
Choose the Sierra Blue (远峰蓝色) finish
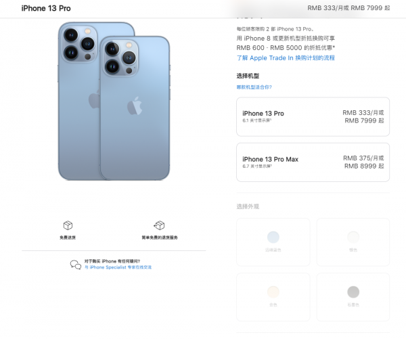(x=273, y=242)
